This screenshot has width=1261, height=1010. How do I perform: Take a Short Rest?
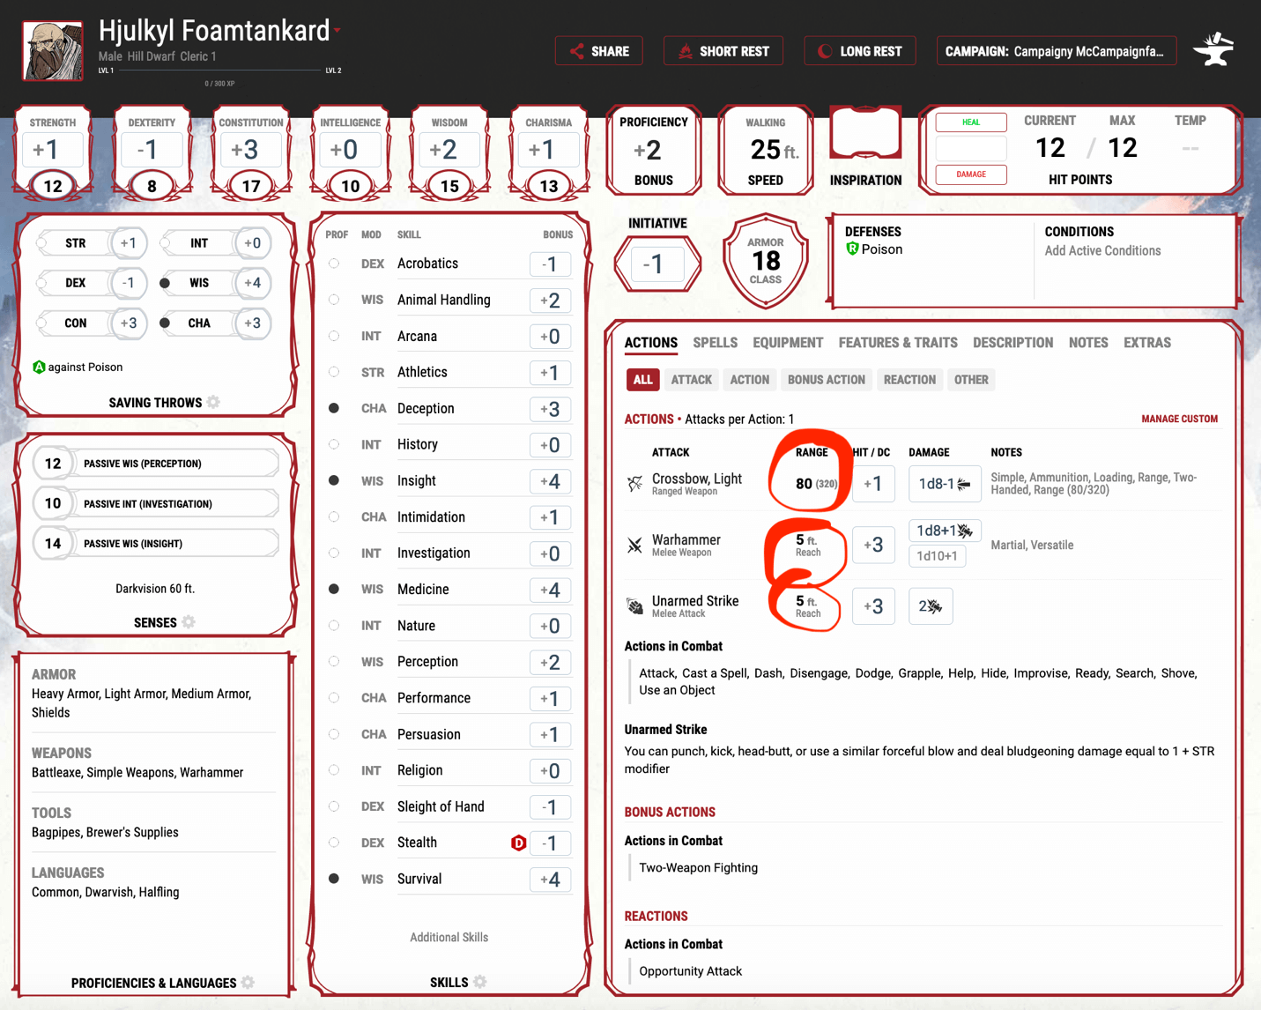723,51
